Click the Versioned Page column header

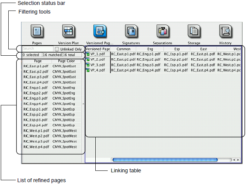(98, 49)
